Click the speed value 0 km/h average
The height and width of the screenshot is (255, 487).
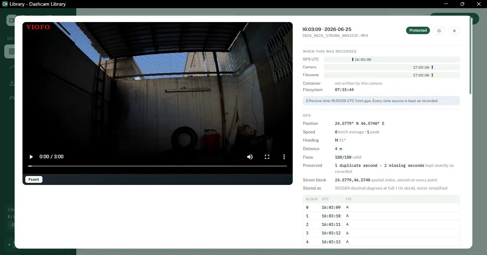click(x=349, y=132)
